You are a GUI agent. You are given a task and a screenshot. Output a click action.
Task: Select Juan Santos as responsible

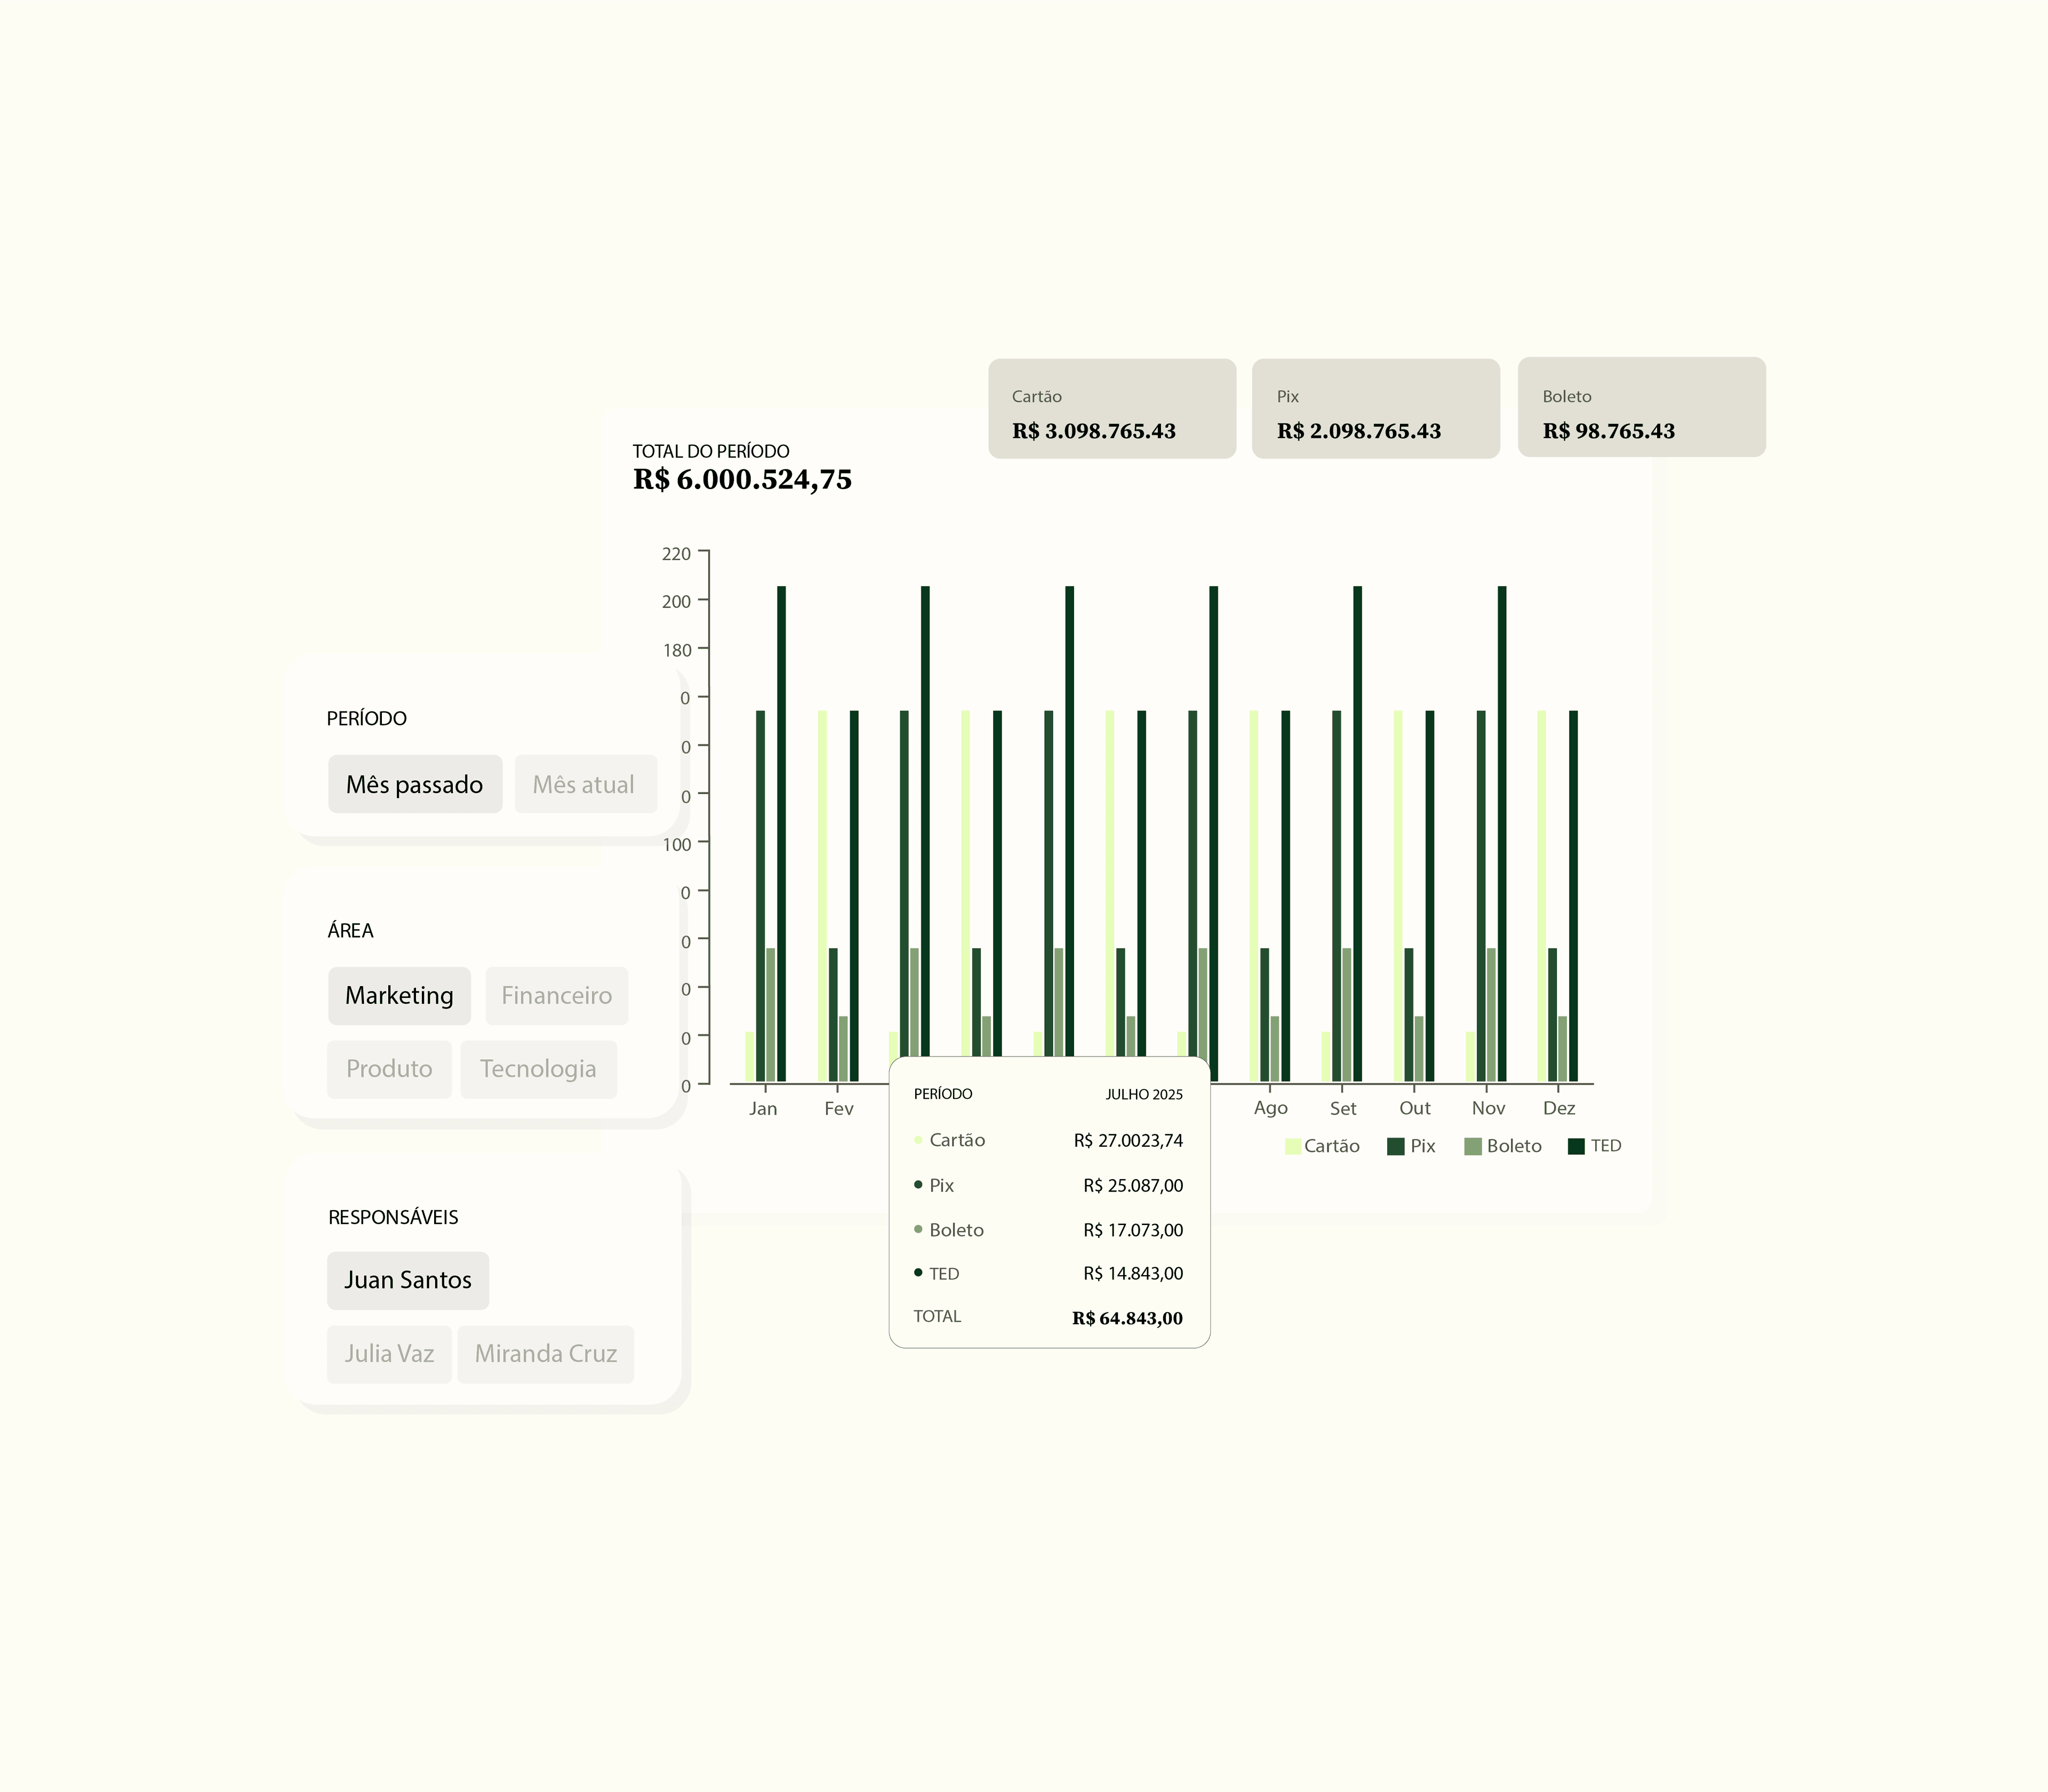(408, 1280)
